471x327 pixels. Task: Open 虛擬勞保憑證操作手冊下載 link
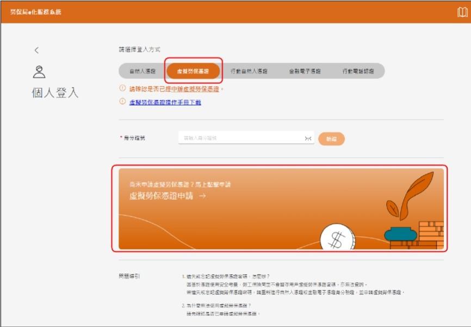[165, 102]
